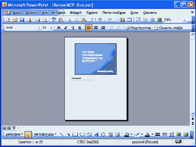The width and height of the screenshot is (196, 147).
Task: Open Print Preview from the toolbar
Action: (45, 20)
